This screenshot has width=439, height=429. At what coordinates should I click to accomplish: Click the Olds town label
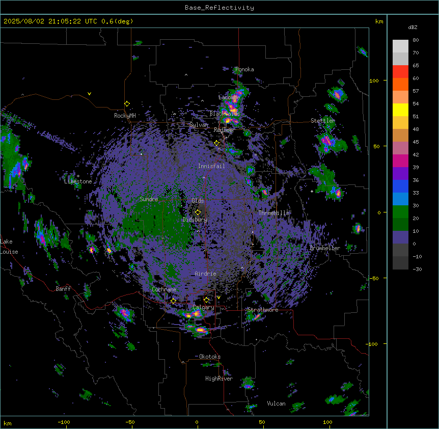tap(198, 201)
